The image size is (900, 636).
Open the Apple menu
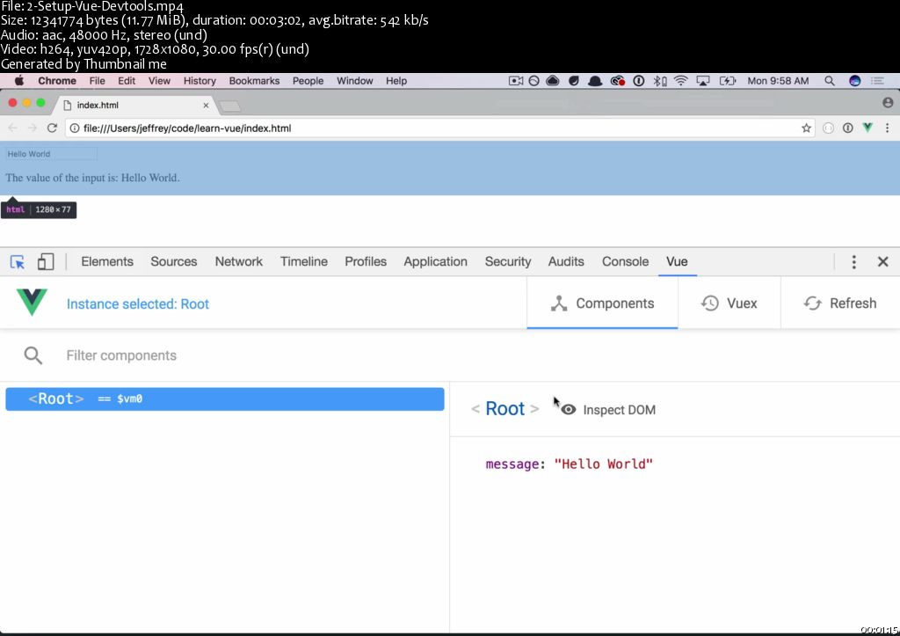pos(19,80)
